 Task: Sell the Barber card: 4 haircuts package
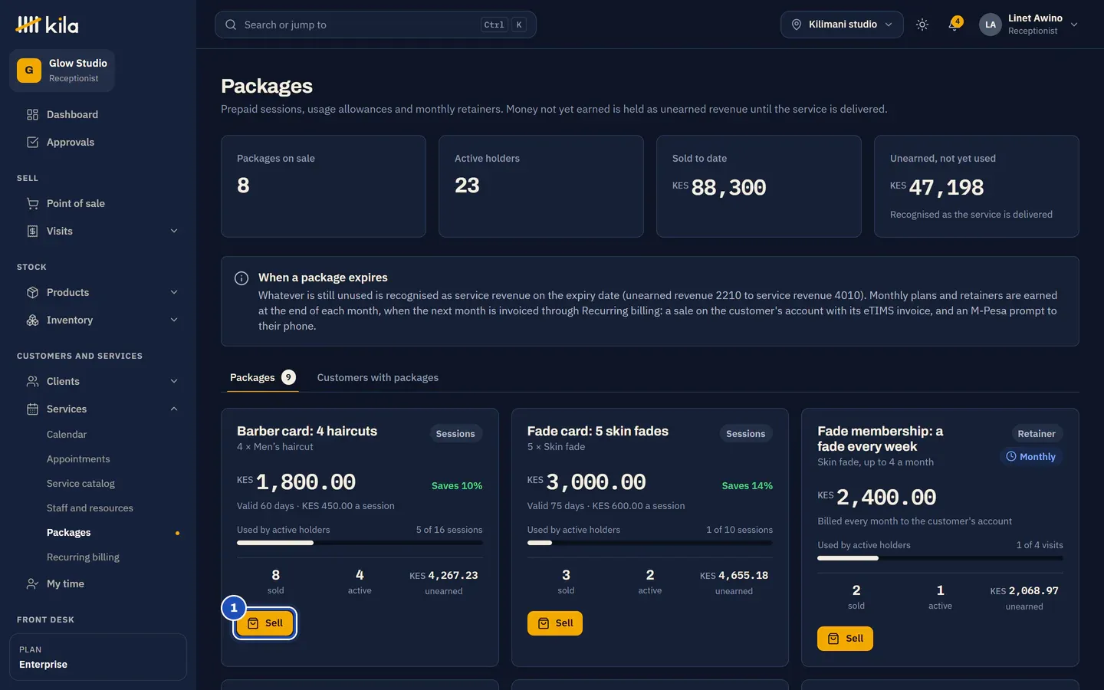pyautogui.click(x=264, y=623)
